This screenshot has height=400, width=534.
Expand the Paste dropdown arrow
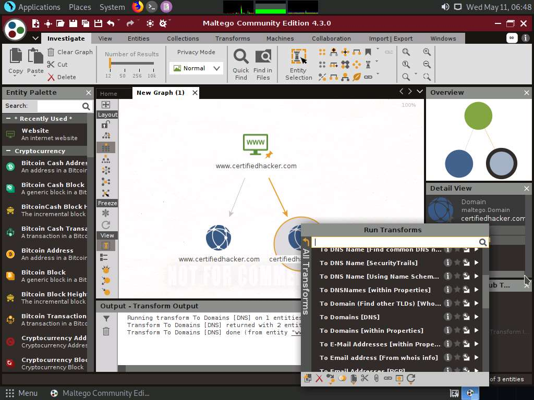tap(35, 76)
